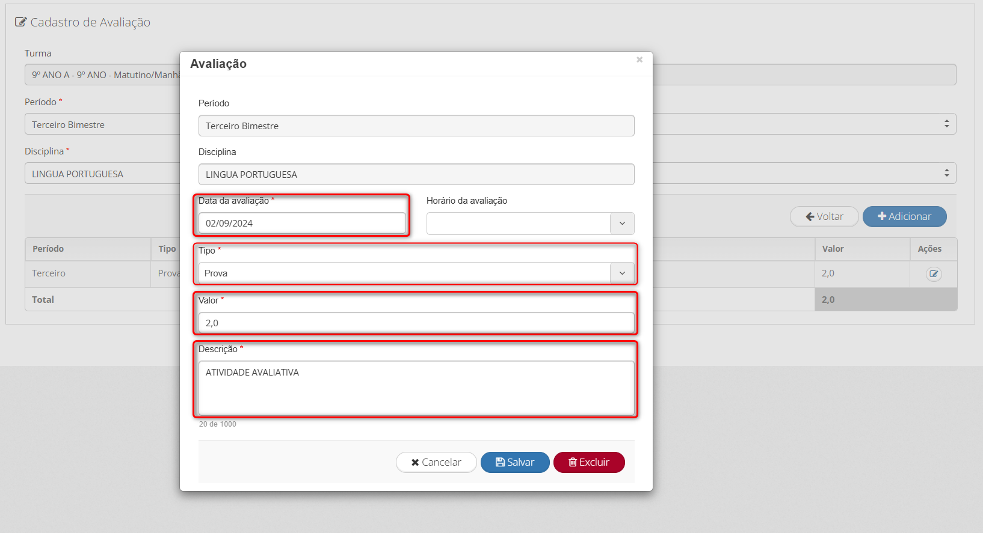Click the Salvar button

click(x=515, y=462)
